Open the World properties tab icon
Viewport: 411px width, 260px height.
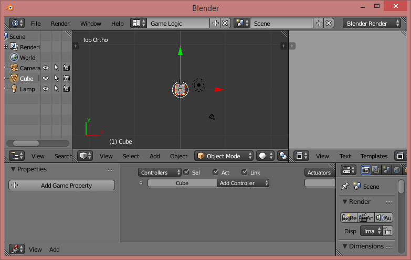point(397,170)
